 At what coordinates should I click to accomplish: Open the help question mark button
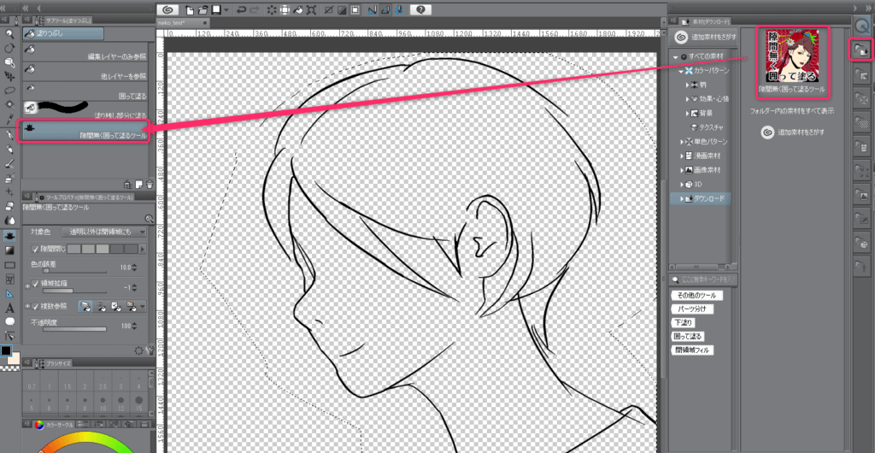tap(420, 10)
